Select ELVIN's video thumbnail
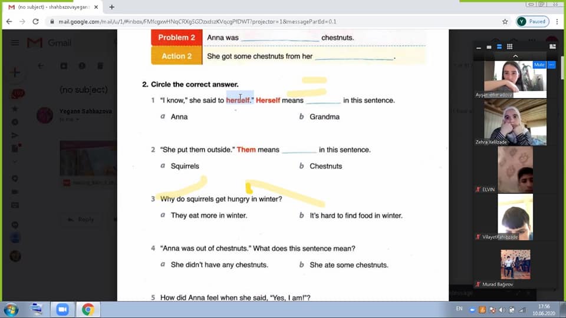Screen dimensions: 566x318 tap(515, 170)
